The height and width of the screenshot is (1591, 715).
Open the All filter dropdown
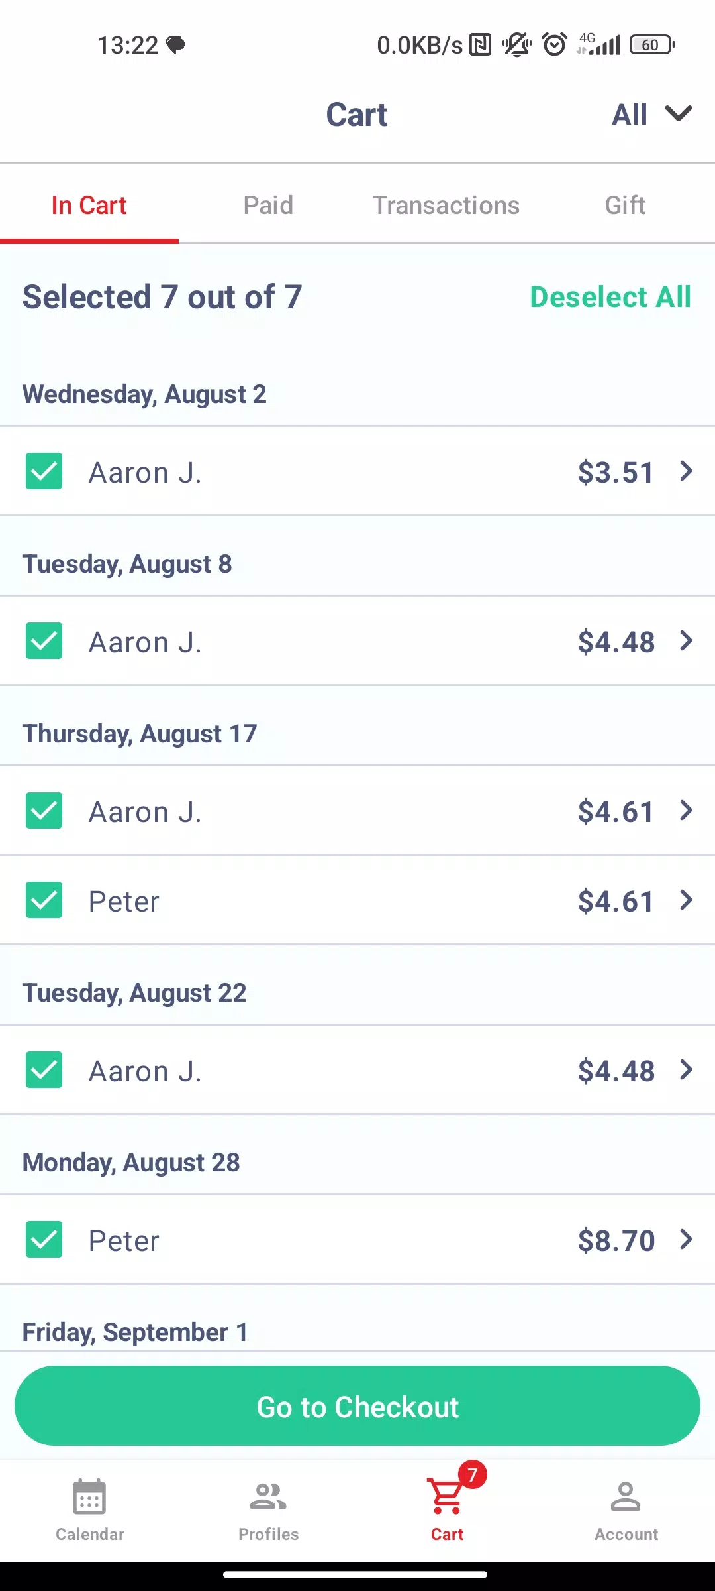pyautogui.click(x=652, y=115)
